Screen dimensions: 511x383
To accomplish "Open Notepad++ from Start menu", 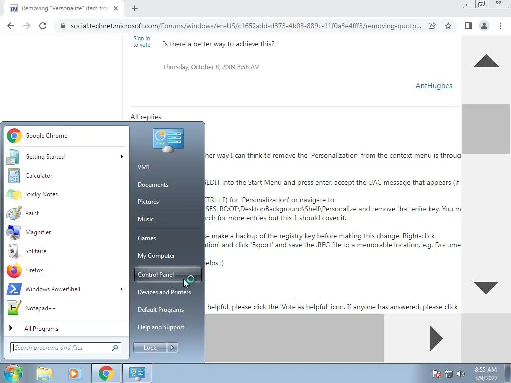I will (x=67, y=308).
